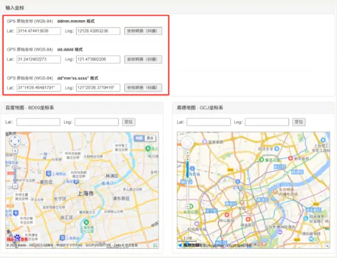Viewport: 337px width, 258px height.
Task: Zoom out on the Gaode map
Action: point(187,207)
